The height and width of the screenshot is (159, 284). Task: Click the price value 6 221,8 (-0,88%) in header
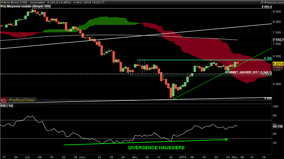(59, 2)
